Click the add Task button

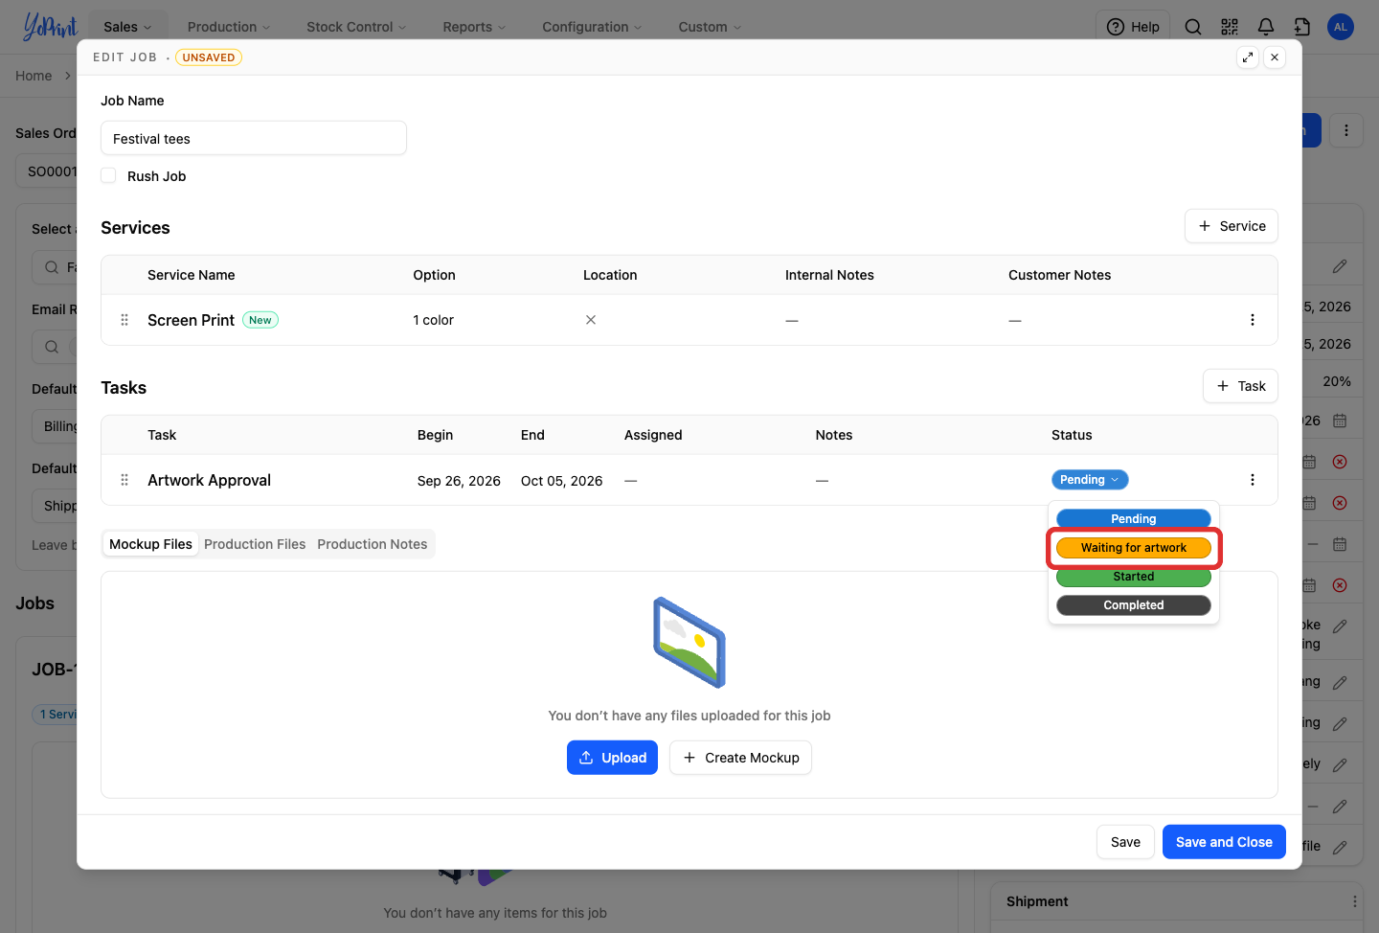tap(1240, 386)
